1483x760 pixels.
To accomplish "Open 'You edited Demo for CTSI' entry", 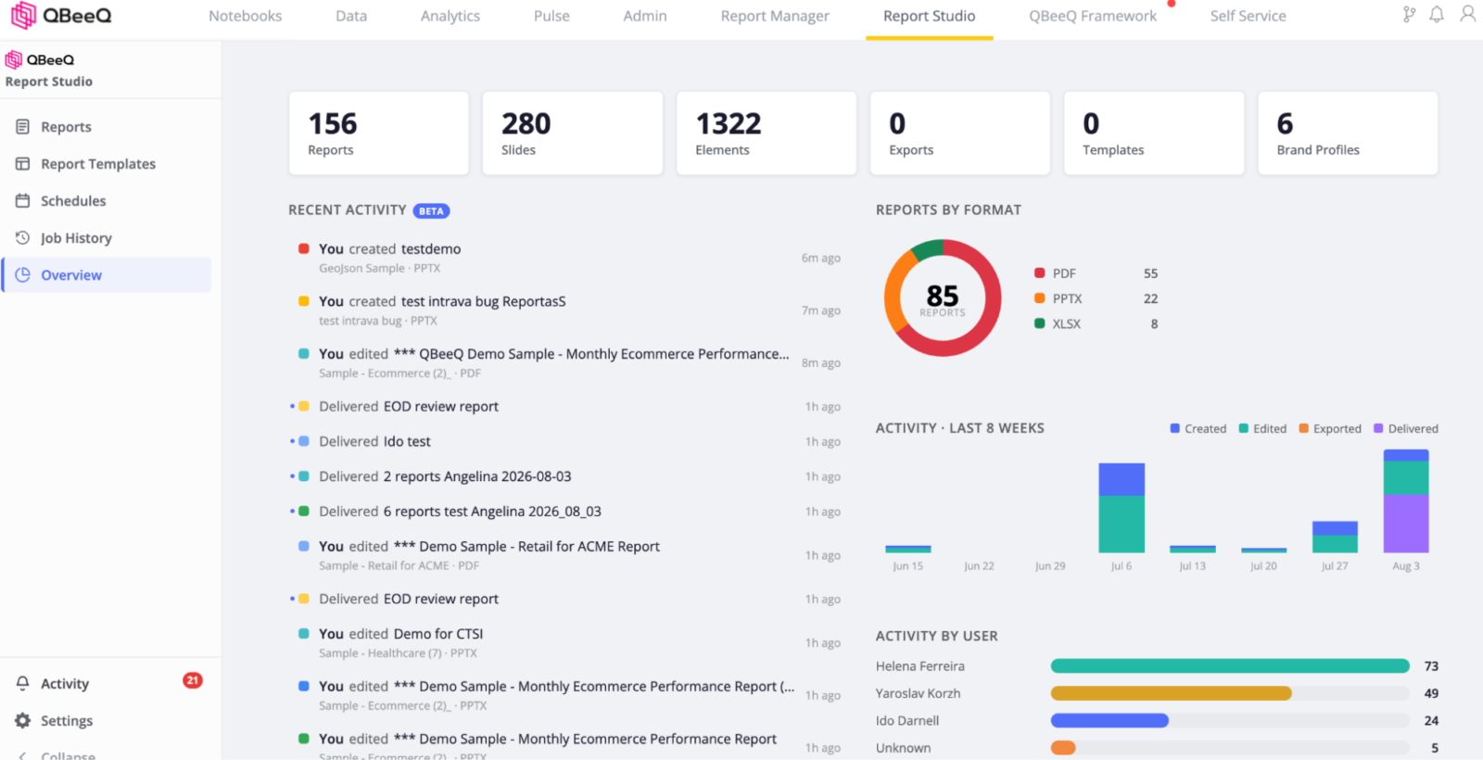I will point(567,642).
